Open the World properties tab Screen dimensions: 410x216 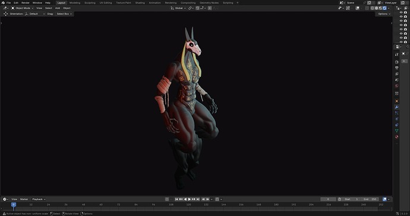(397, 86)
